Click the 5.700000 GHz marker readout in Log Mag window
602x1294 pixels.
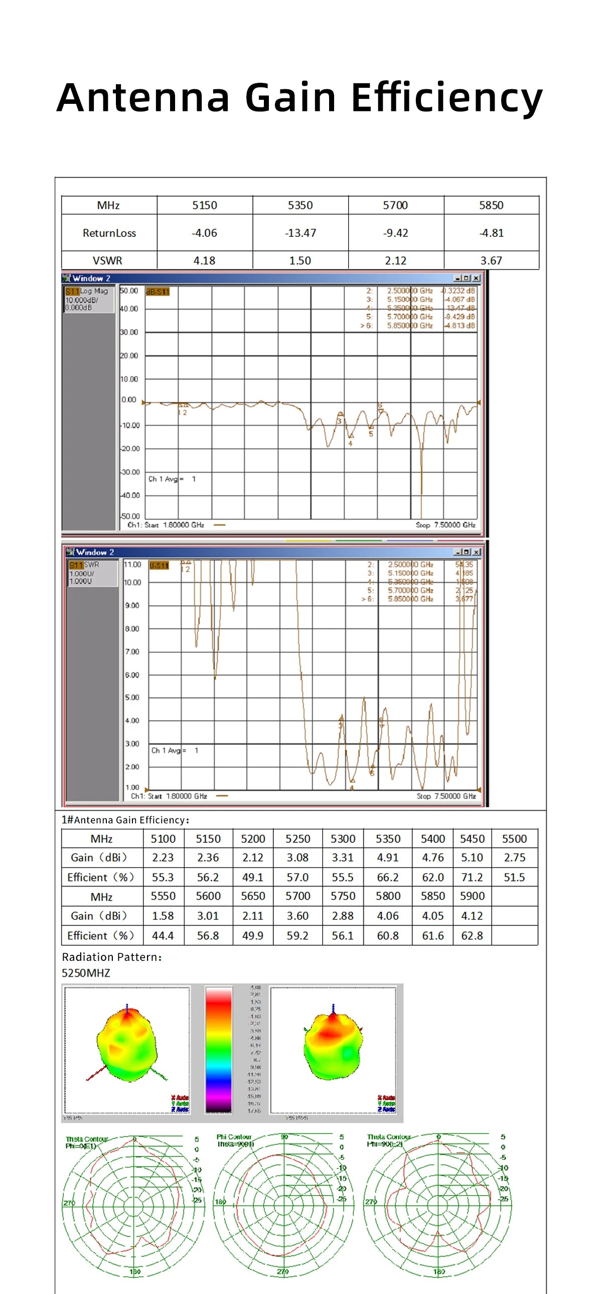pos(410,317)
